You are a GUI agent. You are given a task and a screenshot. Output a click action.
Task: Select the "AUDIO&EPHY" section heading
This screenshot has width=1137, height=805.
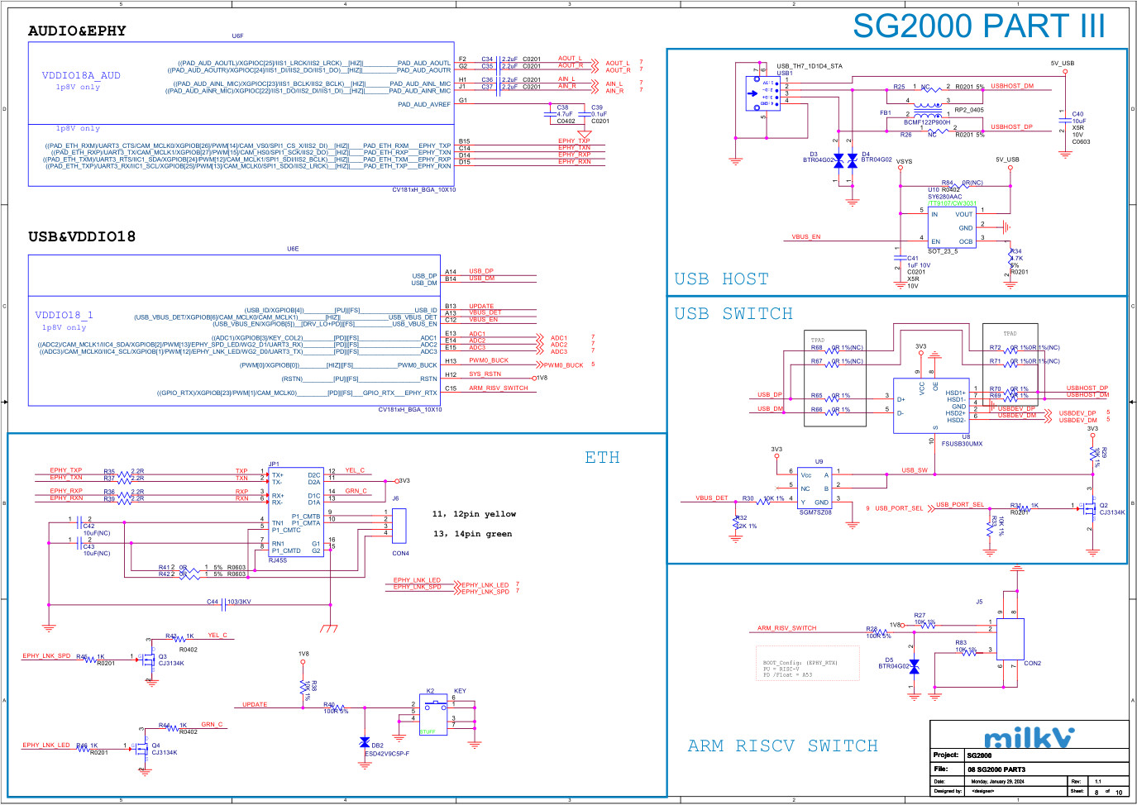[77, 31]
